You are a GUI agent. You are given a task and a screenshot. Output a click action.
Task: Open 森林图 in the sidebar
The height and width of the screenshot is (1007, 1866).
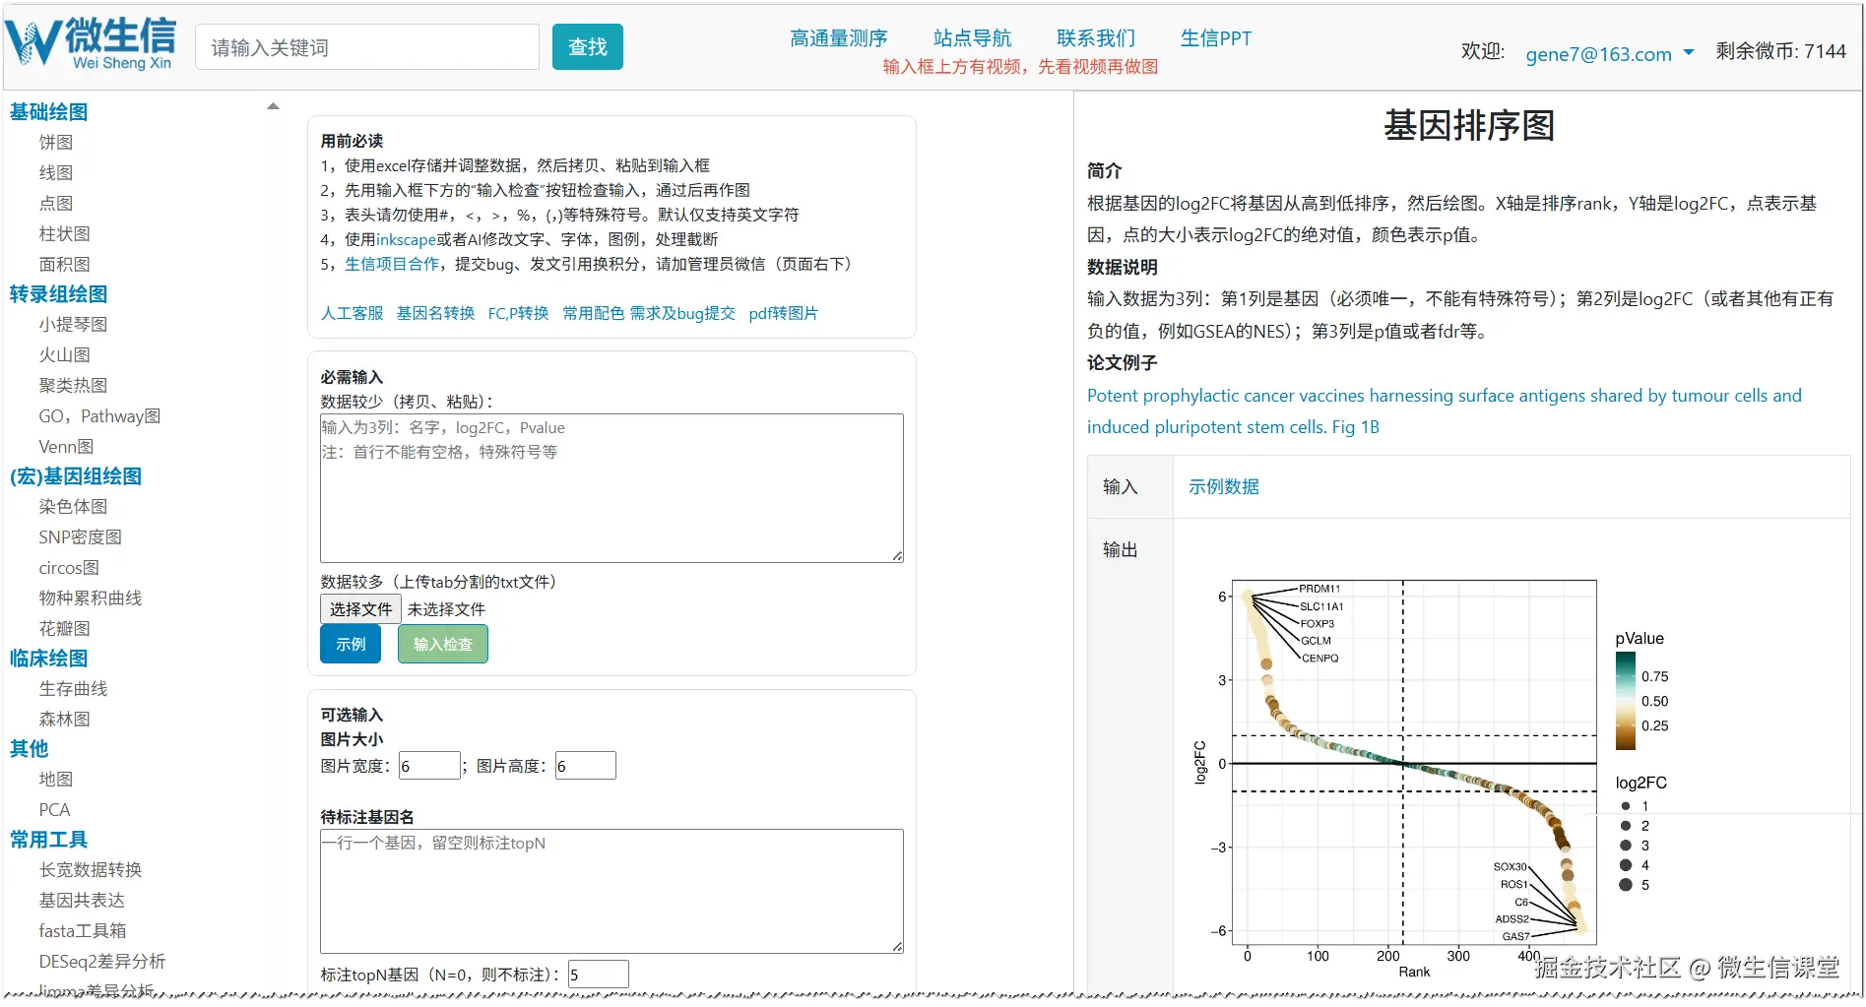coord(65,720)
